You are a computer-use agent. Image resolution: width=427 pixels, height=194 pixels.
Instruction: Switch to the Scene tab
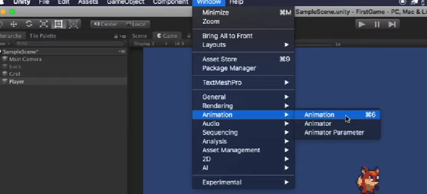coord(139,36)
